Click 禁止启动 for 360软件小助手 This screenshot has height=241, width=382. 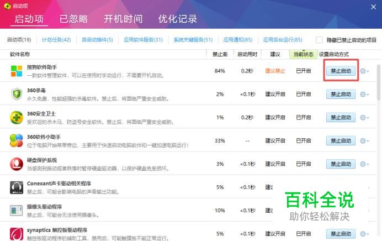(x=341, y=141)
